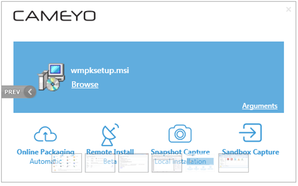
Task: Browse for a different installer file
Action: 85,84
